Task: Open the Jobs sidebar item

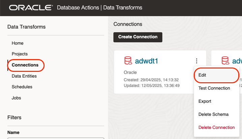Action: 16,98
